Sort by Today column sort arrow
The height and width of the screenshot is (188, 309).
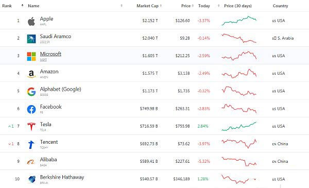tap(218, 6)
